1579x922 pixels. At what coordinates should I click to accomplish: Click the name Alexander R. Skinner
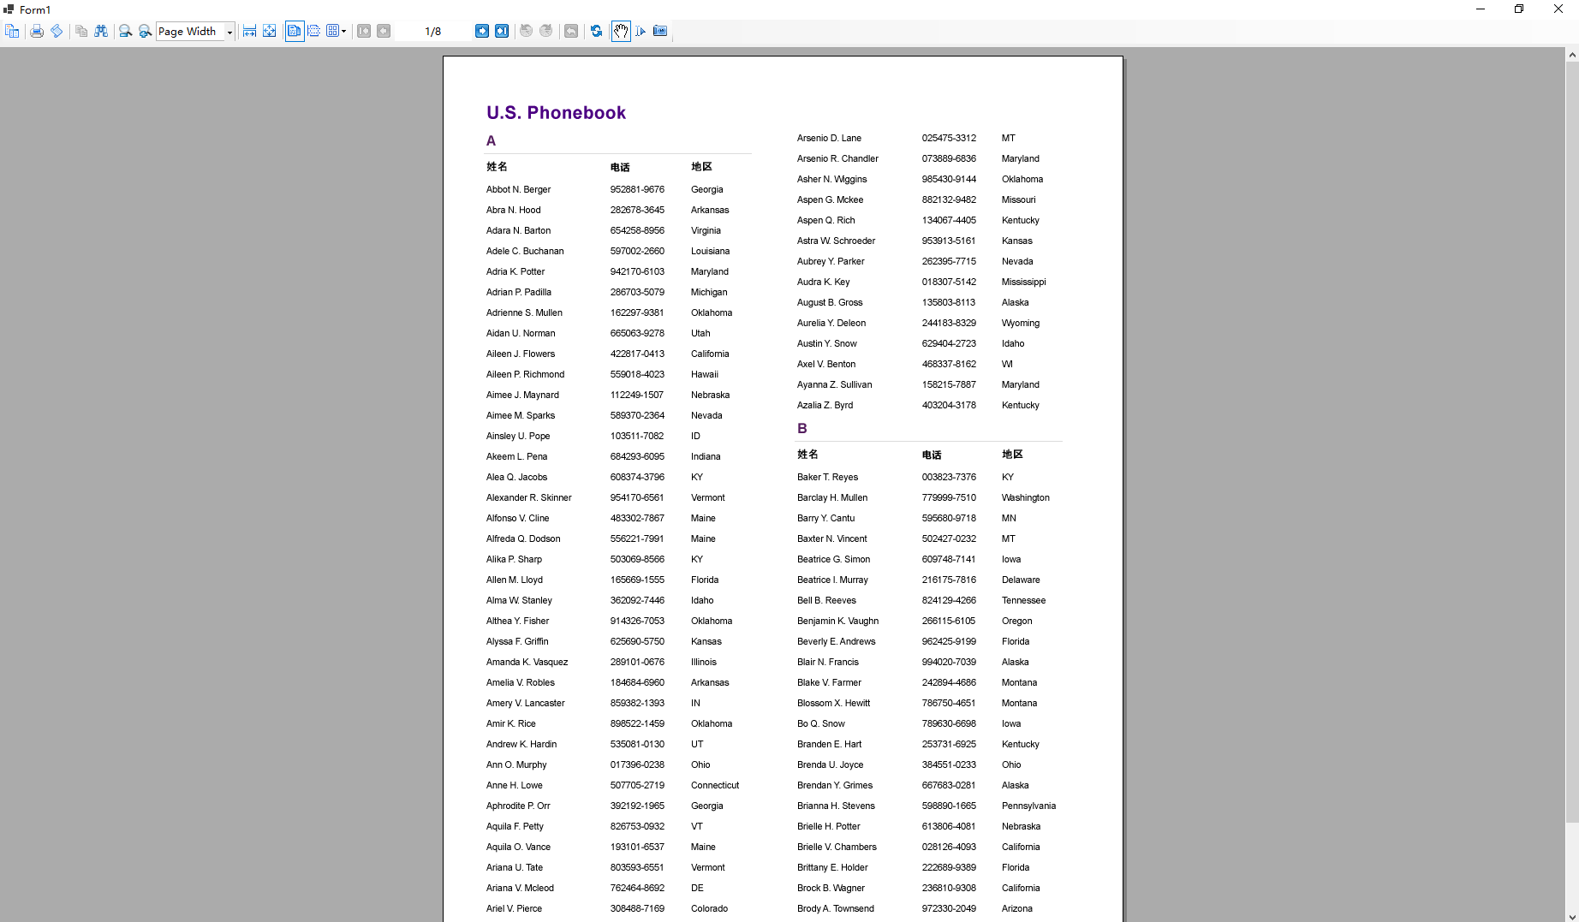coord(528,497)
